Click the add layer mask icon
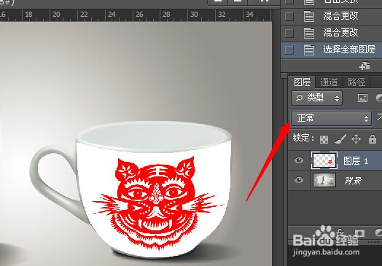Image resolution: width=382 pixels, height=266 pixels. coord(359,233)
